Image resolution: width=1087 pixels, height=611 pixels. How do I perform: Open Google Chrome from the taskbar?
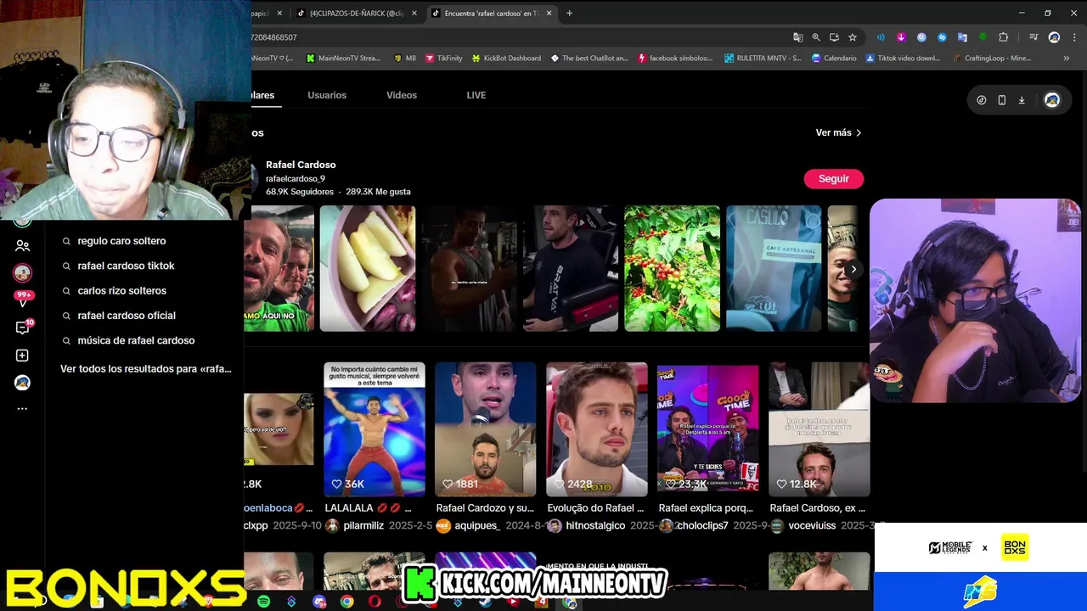pos(347,602)
